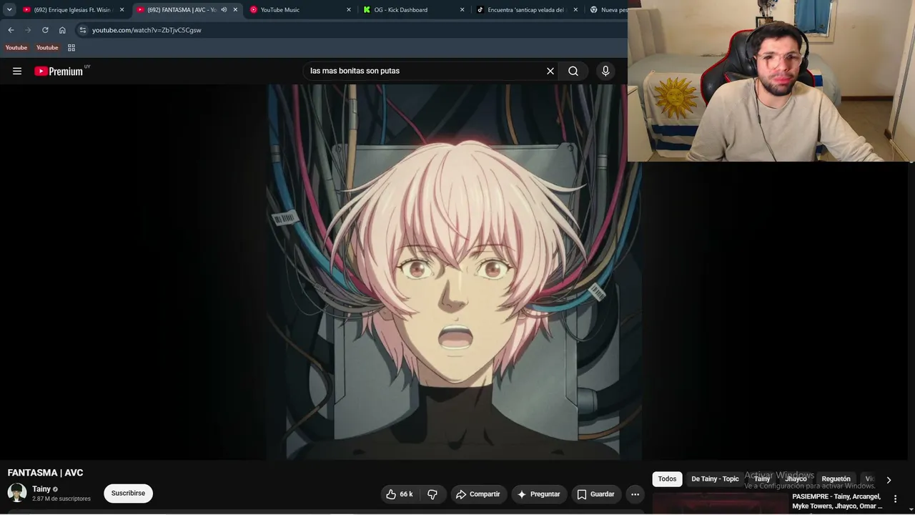The image size is (915, 515).
Task: Mute the FANTASMA tab audio icon
Action: pyautogui.click(x=224, y=10)
